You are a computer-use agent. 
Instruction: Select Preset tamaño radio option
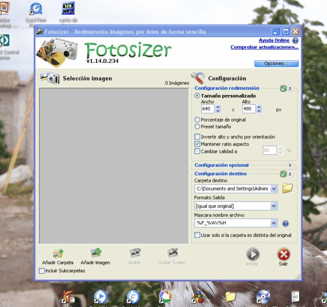click(x=197, y=127)
